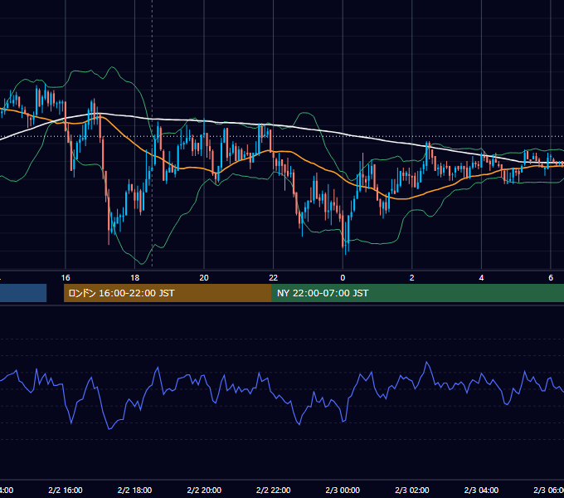
Task: Click the "2" hour label on price chart axis
Action: pos(412,278)
